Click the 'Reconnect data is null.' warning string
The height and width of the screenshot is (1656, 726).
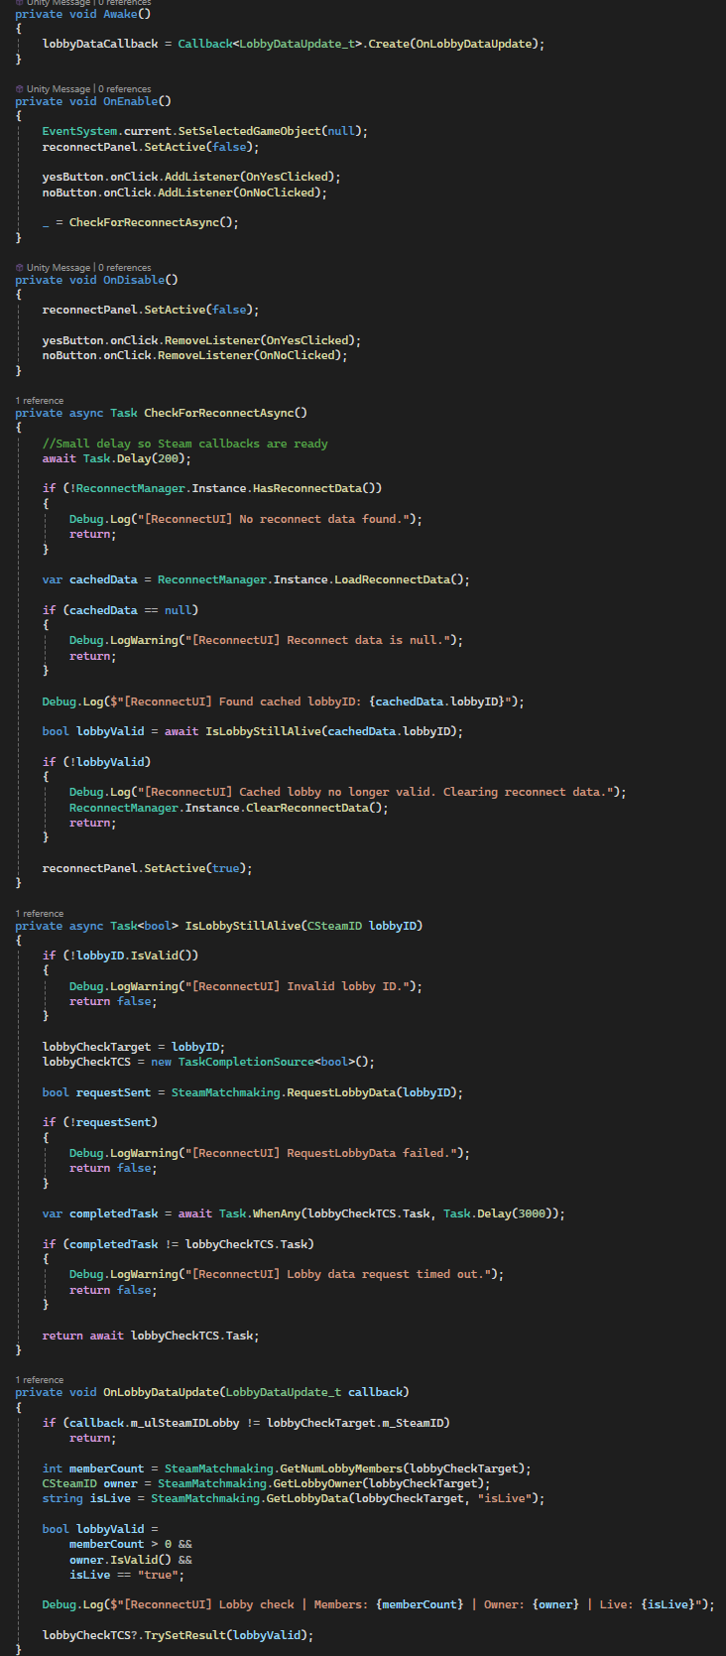320,640
